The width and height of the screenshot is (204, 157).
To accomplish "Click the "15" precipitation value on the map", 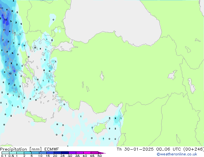I will click(5, 20).
